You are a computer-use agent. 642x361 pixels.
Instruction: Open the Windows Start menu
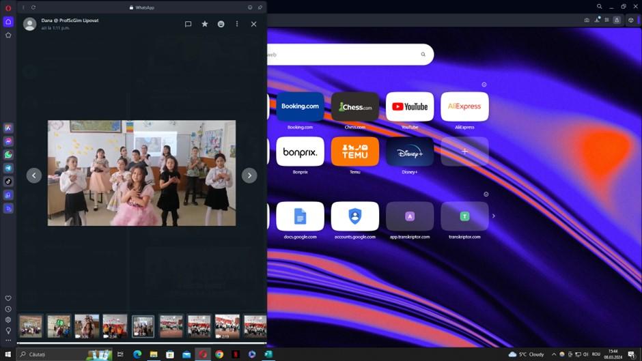pyautogui.click(x=8, y=354)
